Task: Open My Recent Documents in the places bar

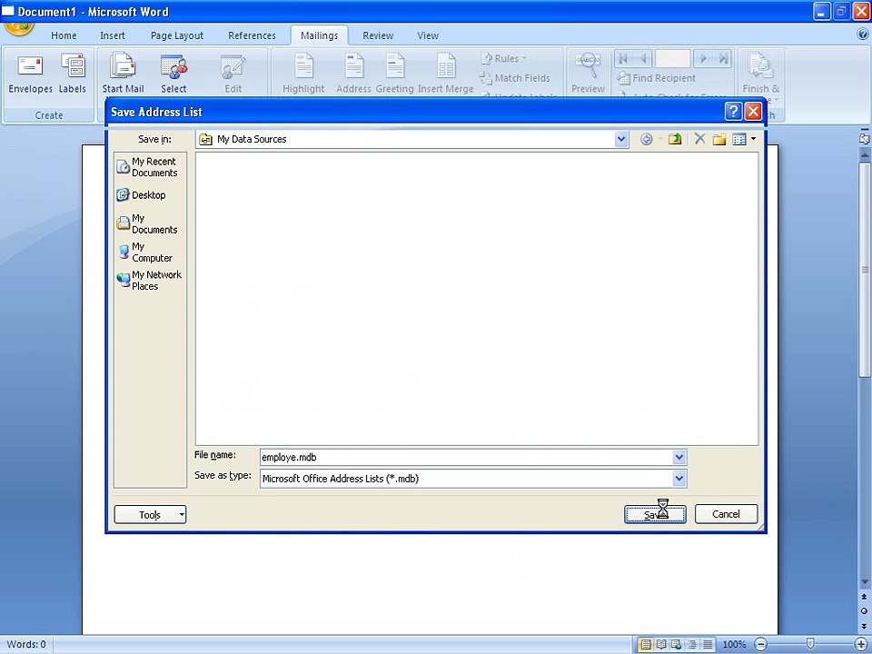Action: pos(147,167)
